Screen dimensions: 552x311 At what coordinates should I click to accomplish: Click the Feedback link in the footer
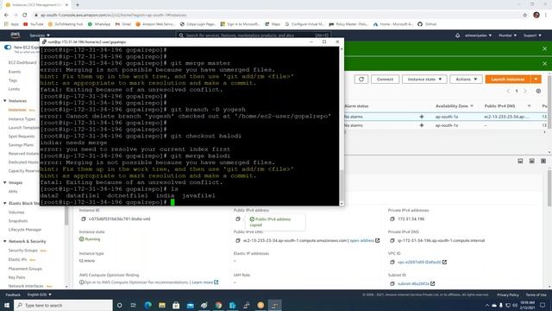[x=13, y=295]
